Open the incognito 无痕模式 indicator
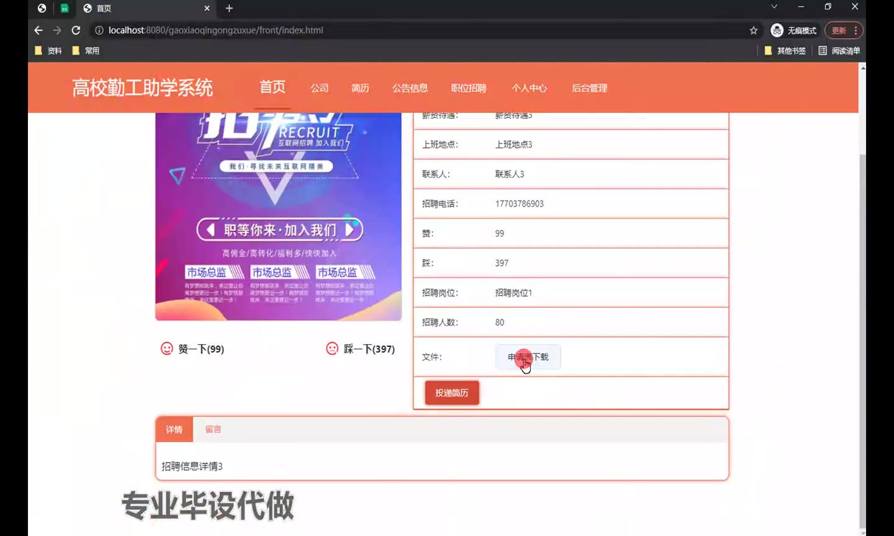 click(x=793, y=30)
